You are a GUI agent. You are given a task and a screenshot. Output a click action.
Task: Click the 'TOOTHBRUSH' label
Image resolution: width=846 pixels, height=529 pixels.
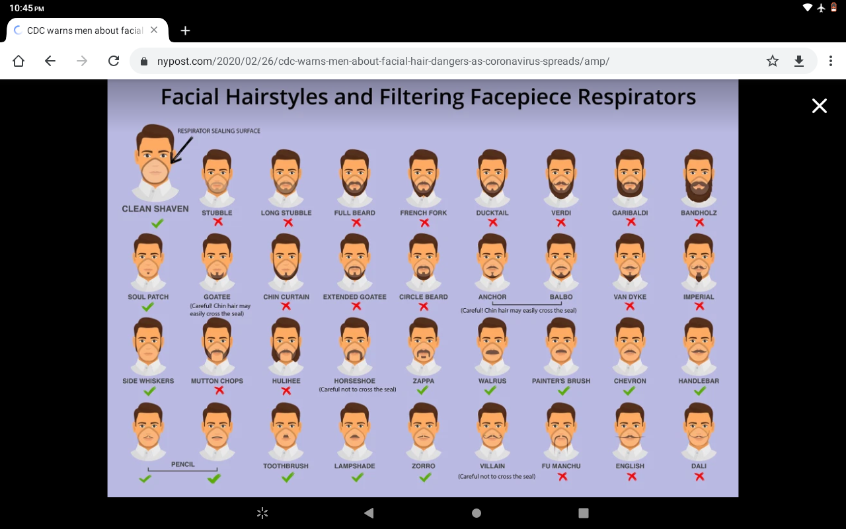point(286,466)
